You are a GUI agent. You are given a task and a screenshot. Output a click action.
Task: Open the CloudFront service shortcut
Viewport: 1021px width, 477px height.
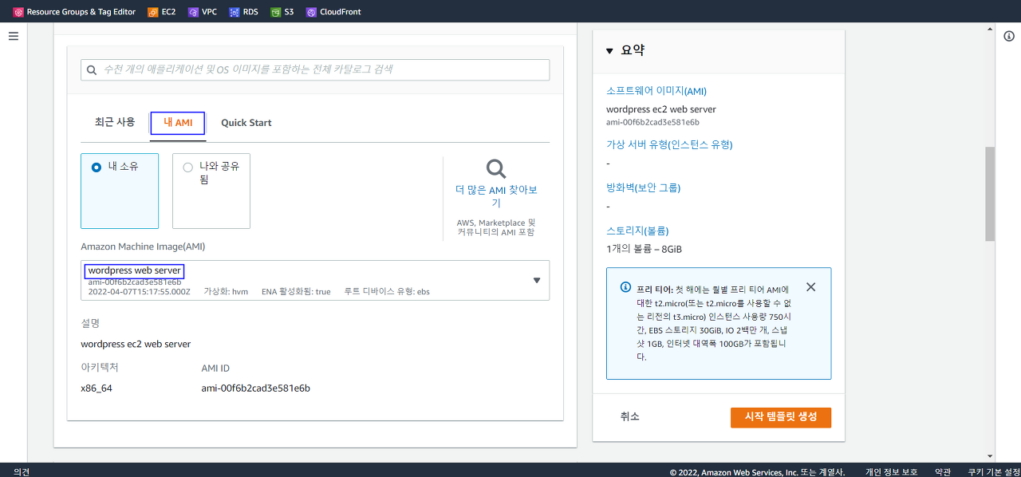pyautogui.click(x=333, y=12)
